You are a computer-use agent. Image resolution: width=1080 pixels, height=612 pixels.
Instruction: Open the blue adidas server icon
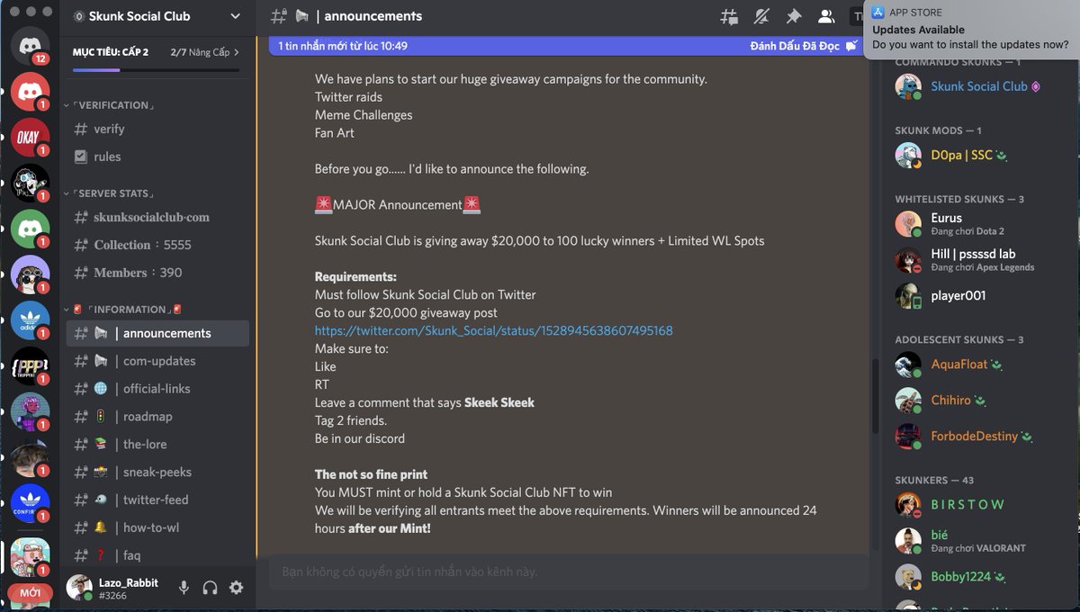30,320
